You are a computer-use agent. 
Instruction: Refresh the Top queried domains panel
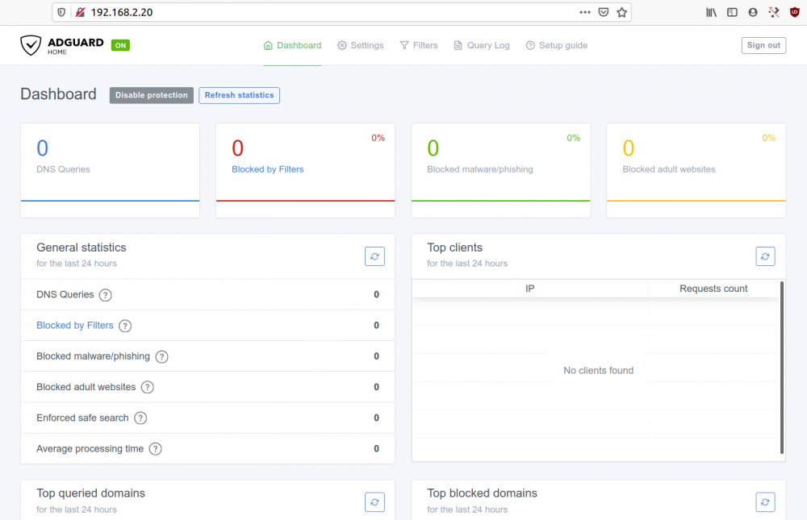[374, 502]
